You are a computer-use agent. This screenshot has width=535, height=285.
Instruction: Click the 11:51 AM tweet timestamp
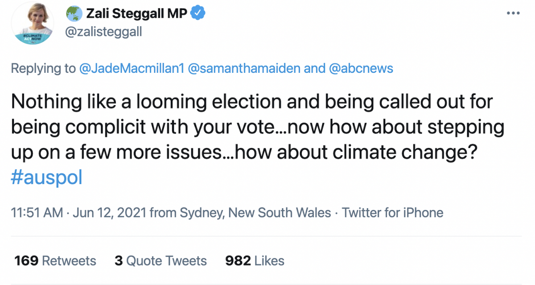point(37,213)
